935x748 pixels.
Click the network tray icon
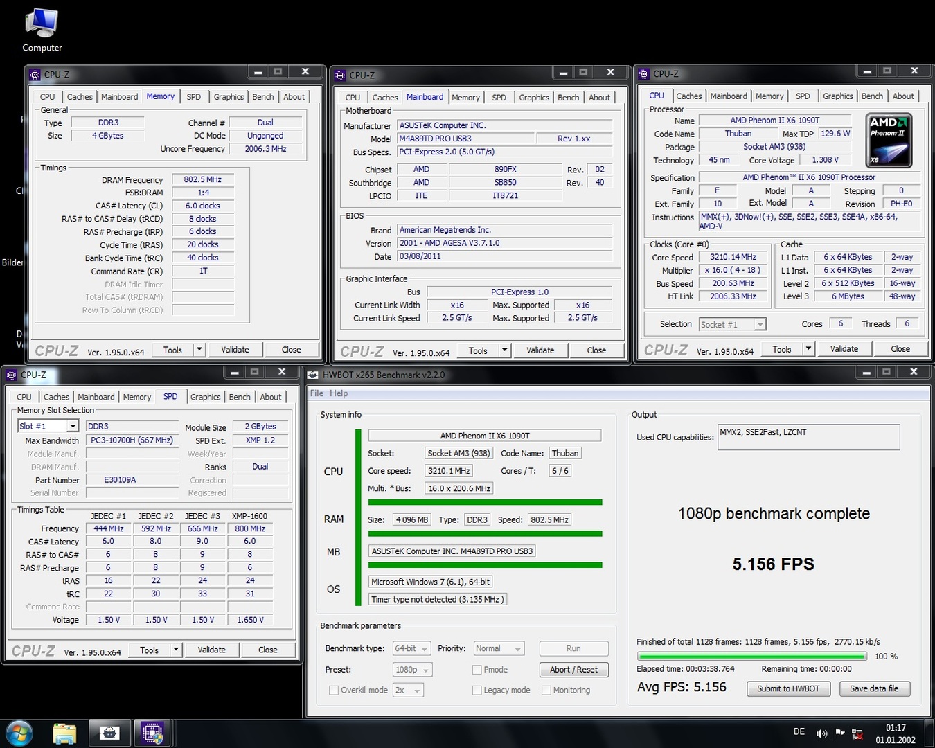[857, 733]
